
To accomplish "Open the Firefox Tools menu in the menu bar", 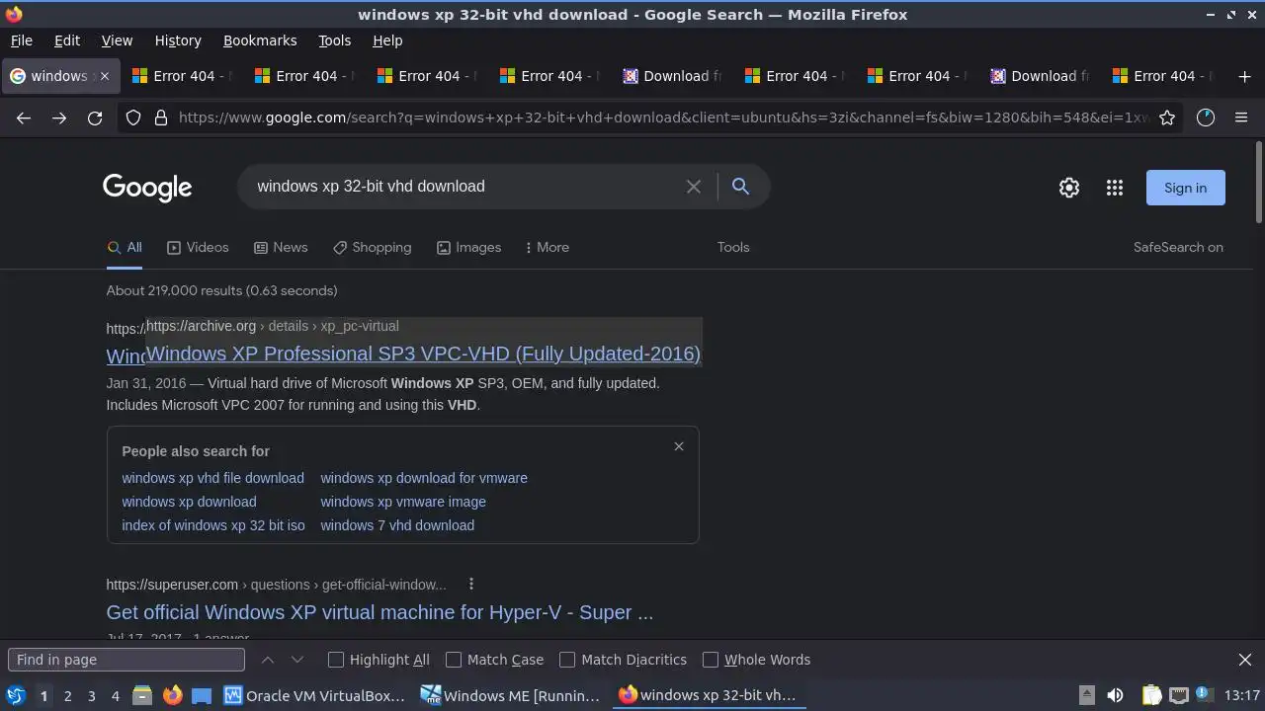I will 334,40.
